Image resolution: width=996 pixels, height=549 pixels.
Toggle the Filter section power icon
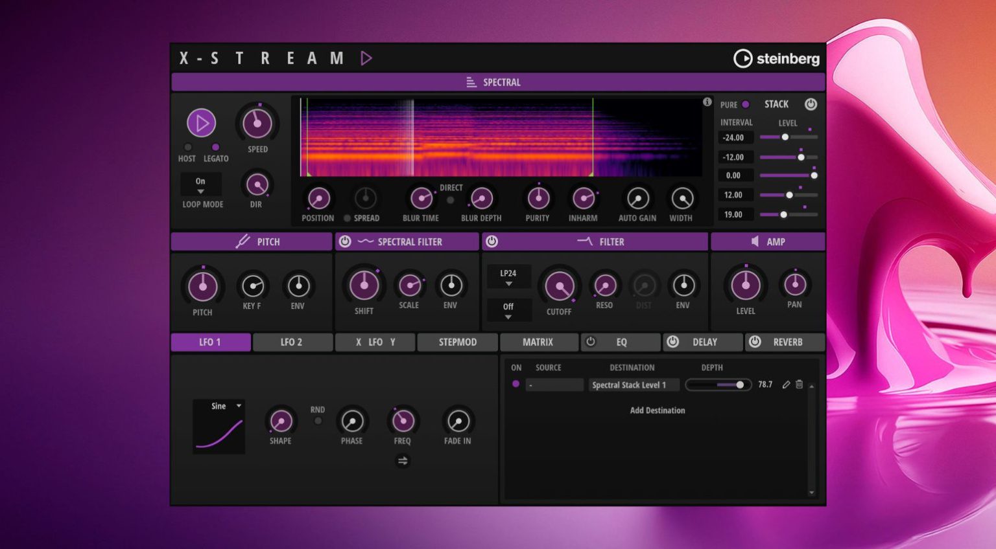click(492, 241)
